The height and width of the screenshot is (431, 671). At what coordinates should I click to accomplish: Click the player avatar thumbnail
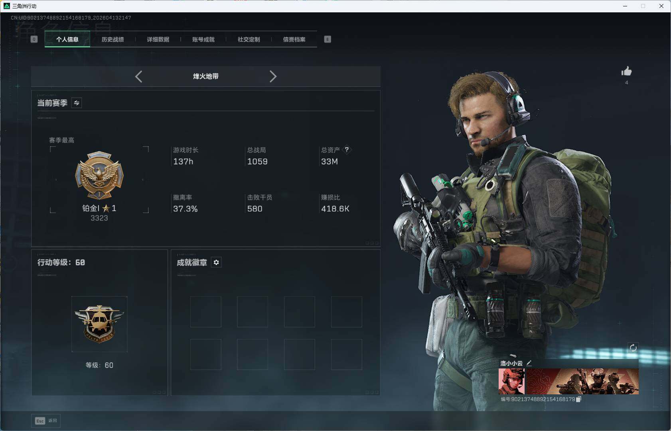tap(511, 381)
